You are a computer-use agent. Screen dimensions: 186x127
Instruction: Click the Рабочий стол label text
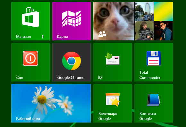click(28, 119)
